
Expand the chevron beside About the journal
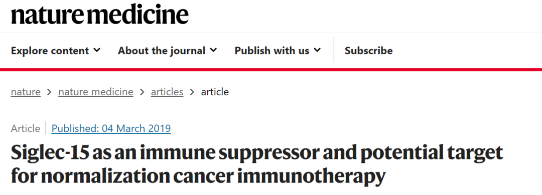214,51
